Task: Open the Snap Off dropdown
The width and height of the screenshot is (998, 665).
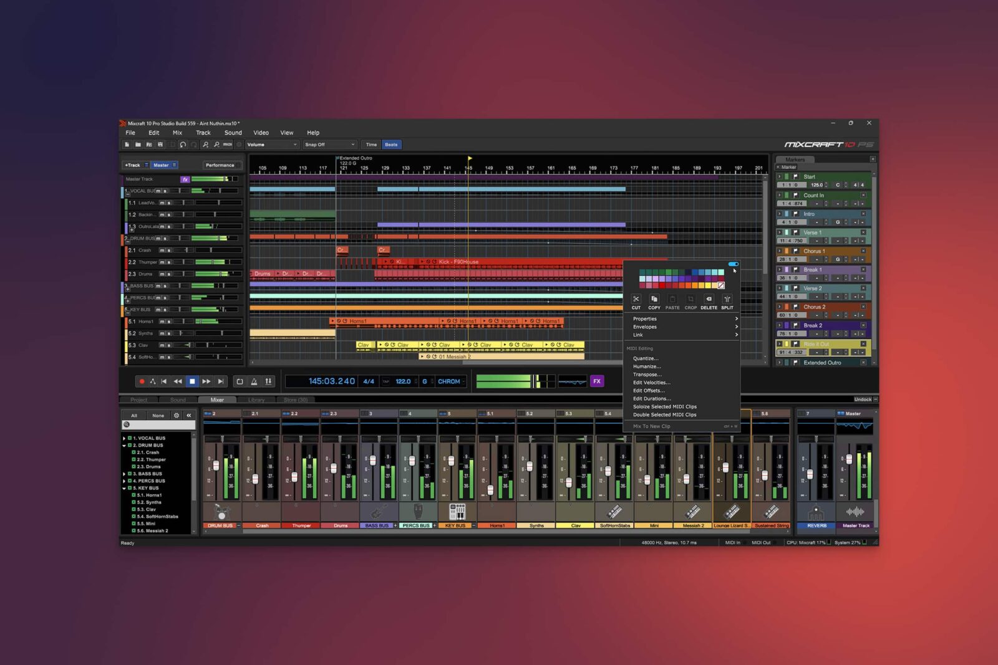Action: click(329, 145)
